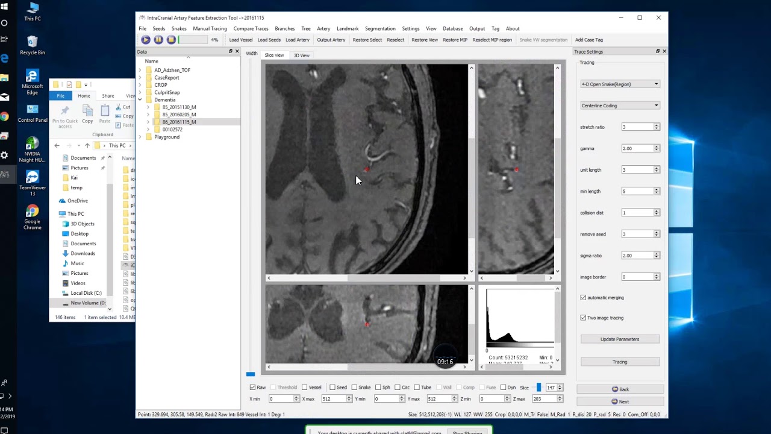This screenshot has height=434, width=771.
Task: Open the Landmark menu
Action: tap(348, 28)
